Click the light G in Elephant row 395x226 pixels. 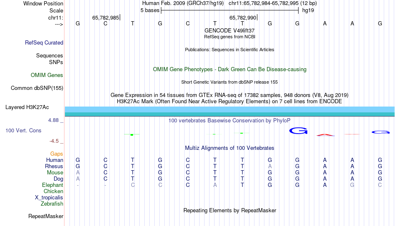[352, 185]
